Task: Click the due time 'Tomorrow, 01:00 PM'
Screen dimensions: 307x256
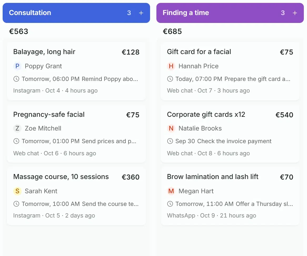Action: tap(51, 141)
